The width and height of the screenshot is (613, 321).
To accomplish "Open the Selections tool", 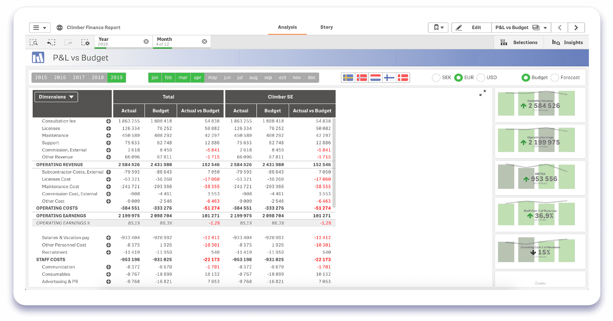I will pos(519,42).
